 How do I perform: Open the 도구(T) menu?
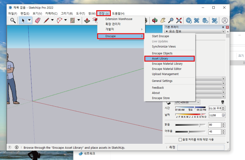[81, 13]
